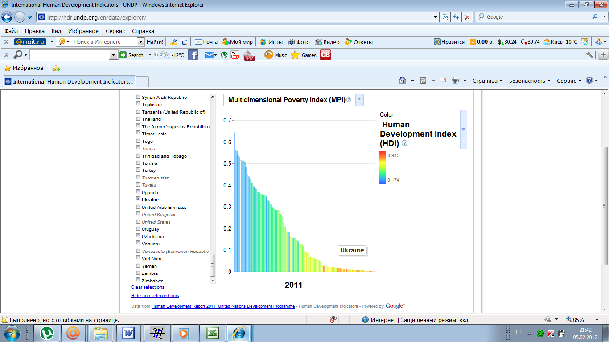The image size is (609, 342).
Task: Check the Togo checkbox
Action: [x=138, y=141]
